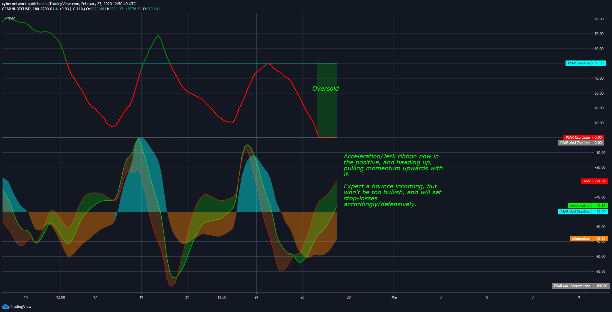Click the PRISM indicator title
612x312 pixels.
10,18
